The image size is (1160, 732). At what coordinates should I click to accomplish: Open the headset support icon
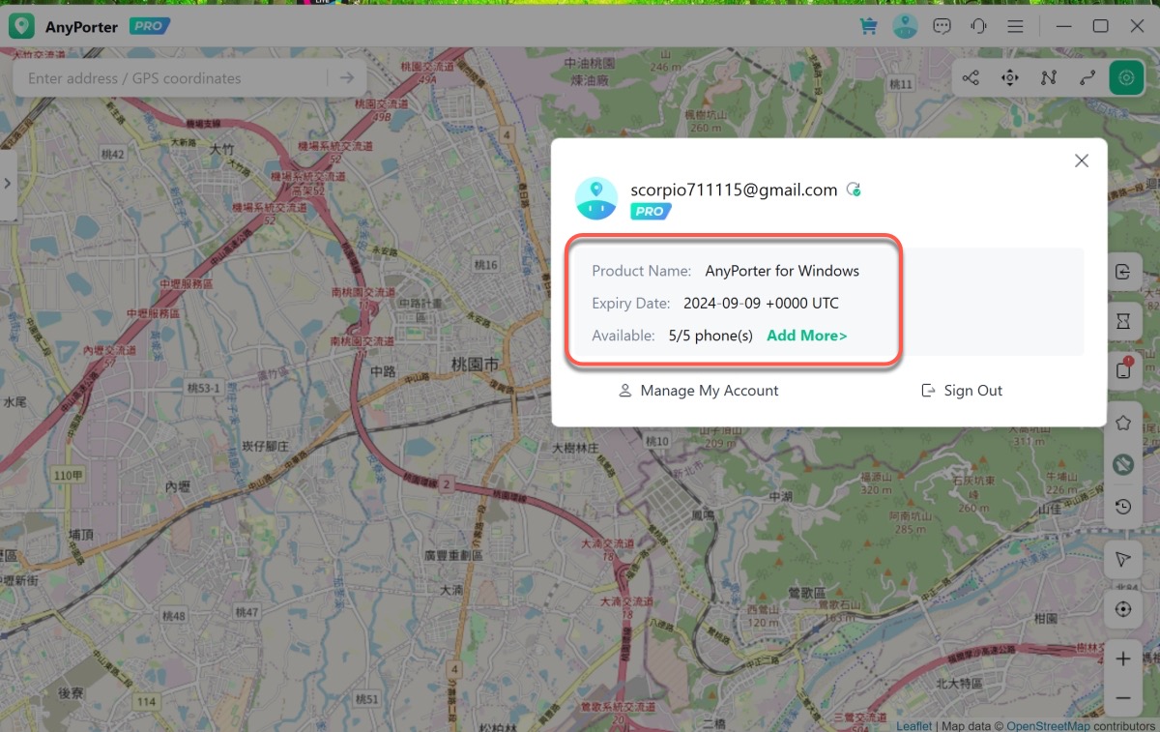[x=979, y=26]
